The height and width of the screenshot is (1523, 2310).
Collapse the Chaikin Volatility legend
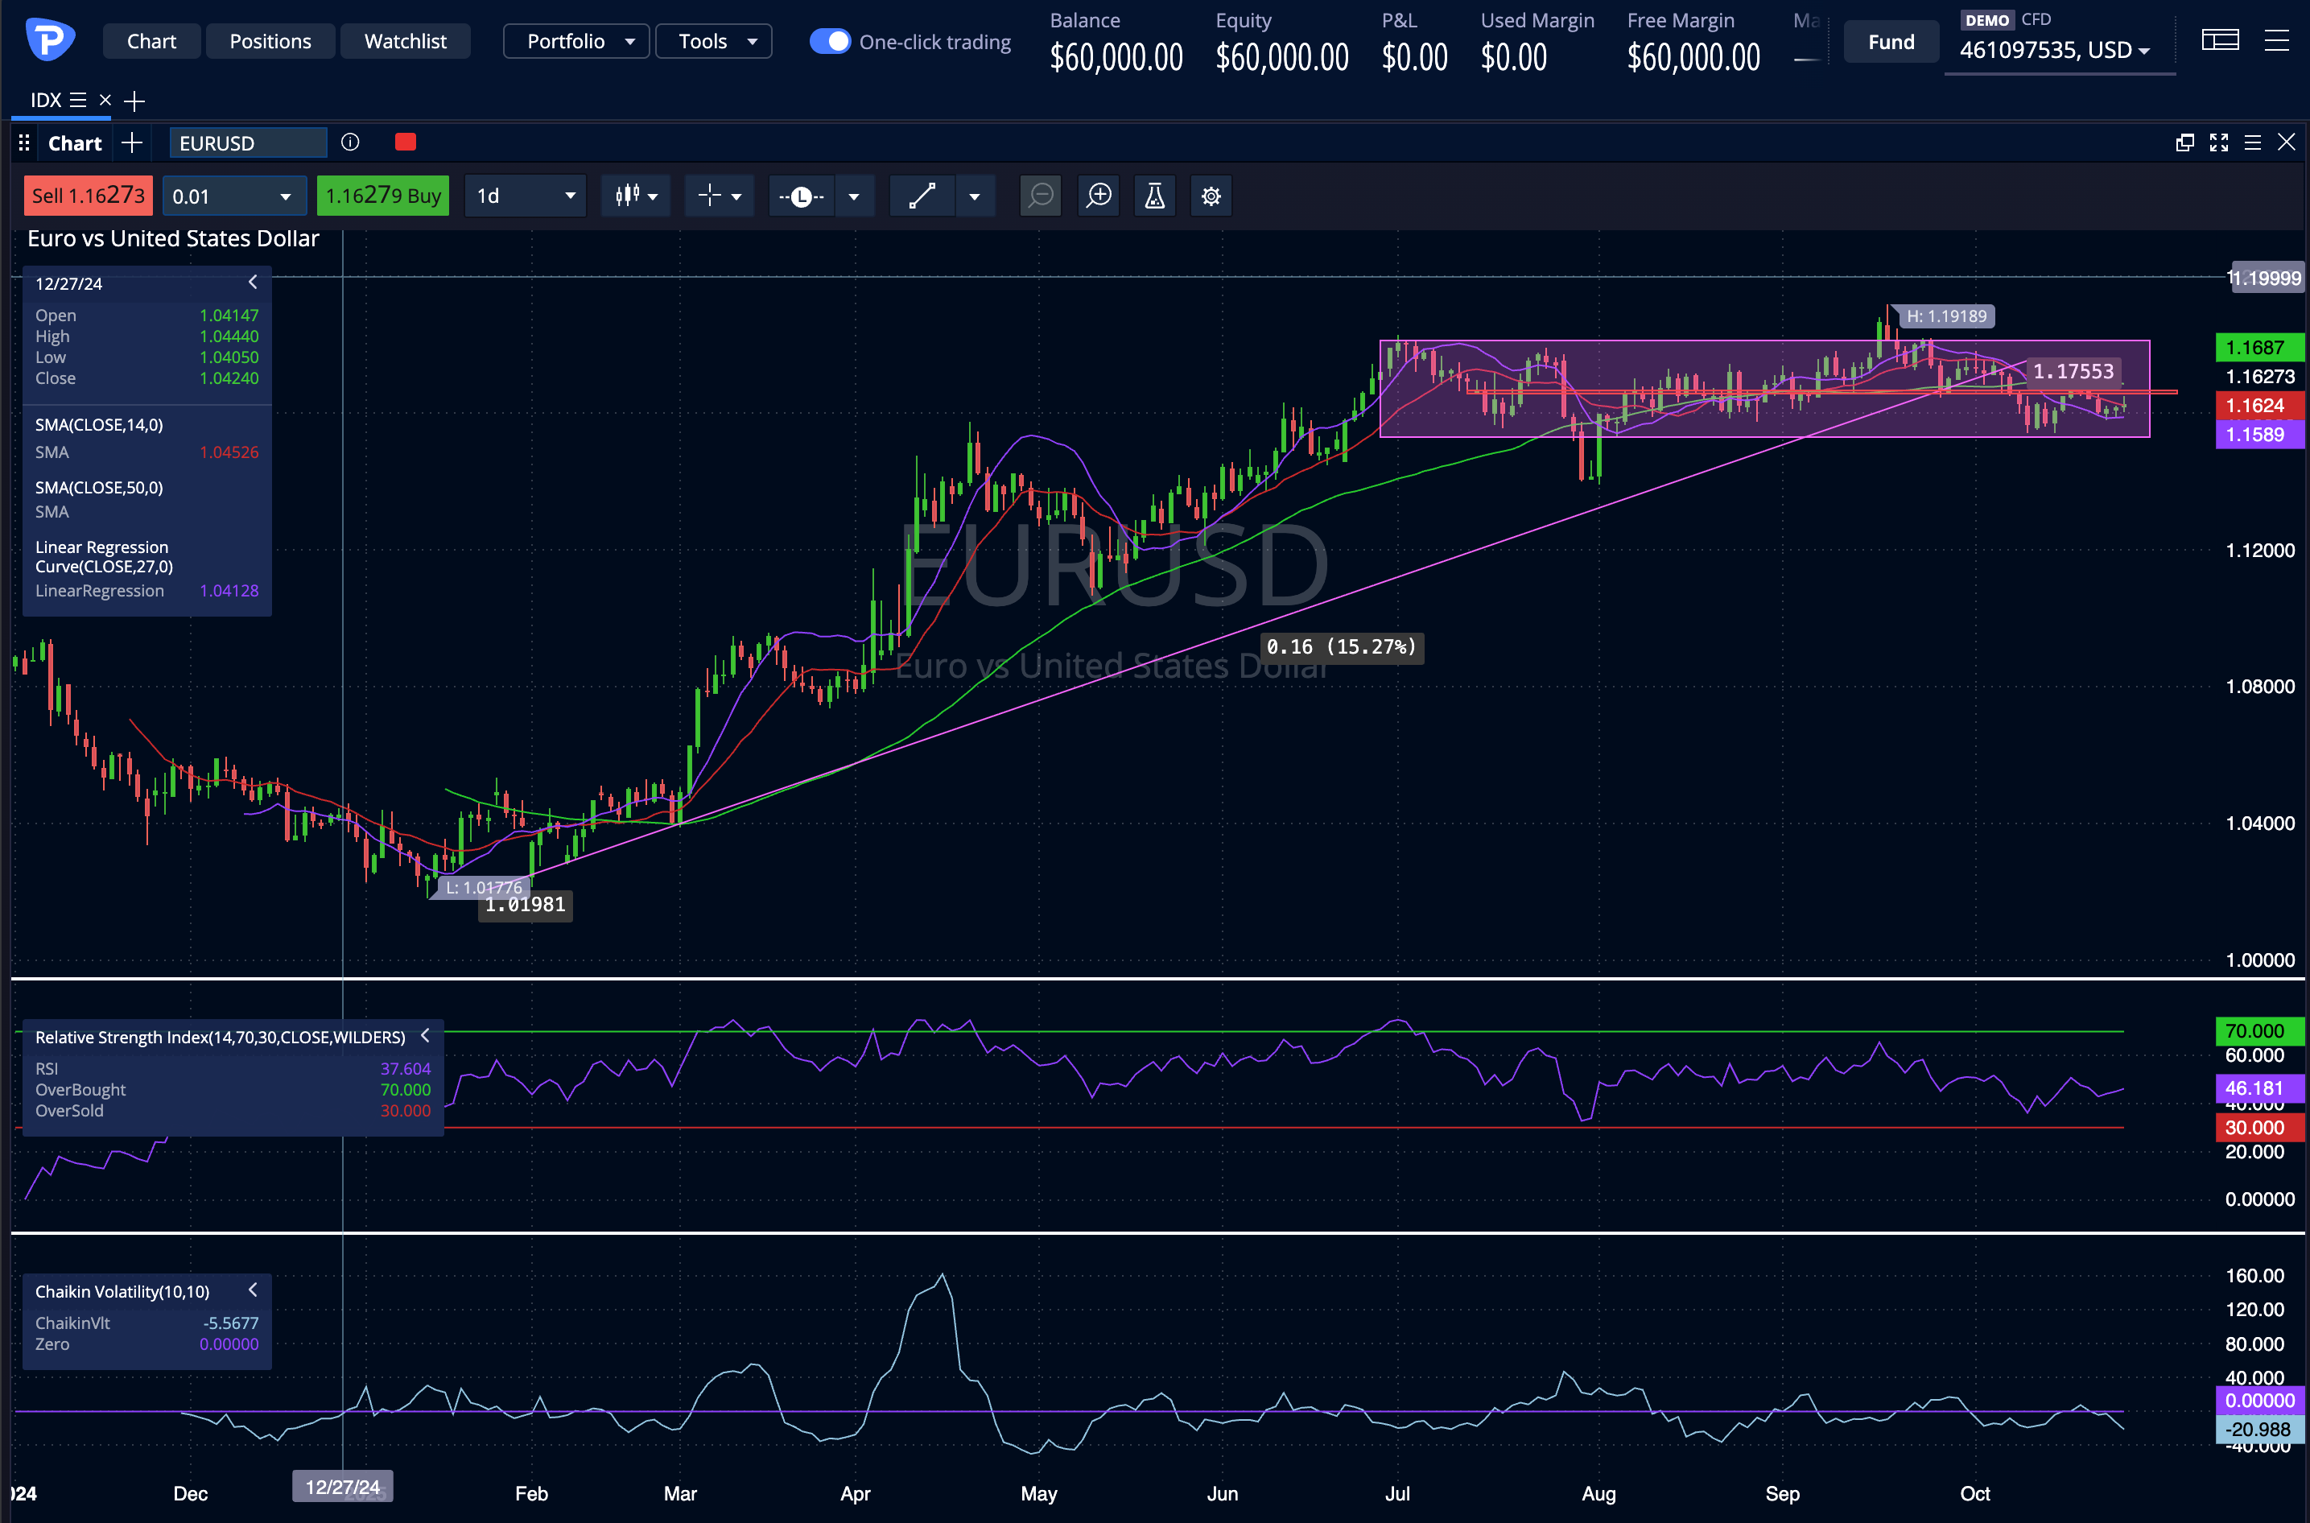coord(253,1290)
